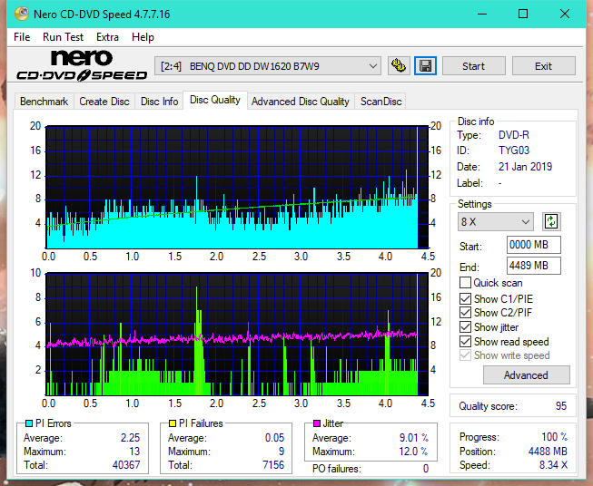Screen dimensions: 593x486
Task: Click PI Errors total 40367
Action: click(x=126, y=465)
